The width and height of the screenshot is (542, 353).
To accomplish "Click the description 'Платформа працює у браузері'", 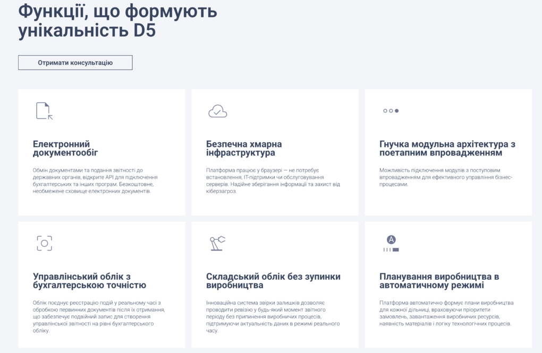I will coord(273,180).
